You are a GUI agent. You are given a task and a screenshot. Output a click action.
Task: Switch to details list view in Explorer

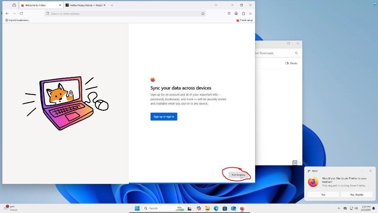pos(295,163)
